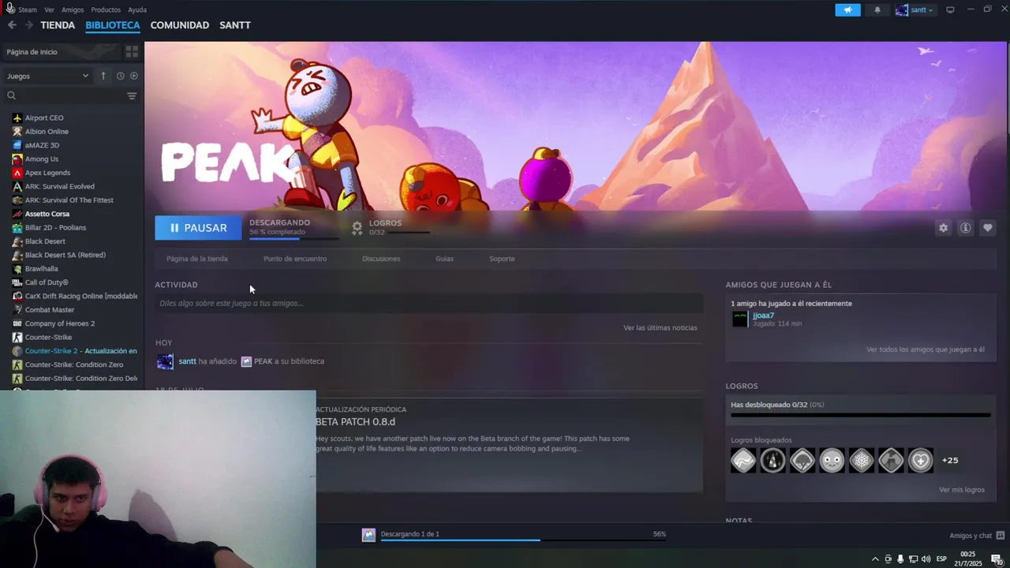Select Assetto Corsa in the library
Image resolution: width=1010 pixels, height=568 pixels.
tap(47, 214)
